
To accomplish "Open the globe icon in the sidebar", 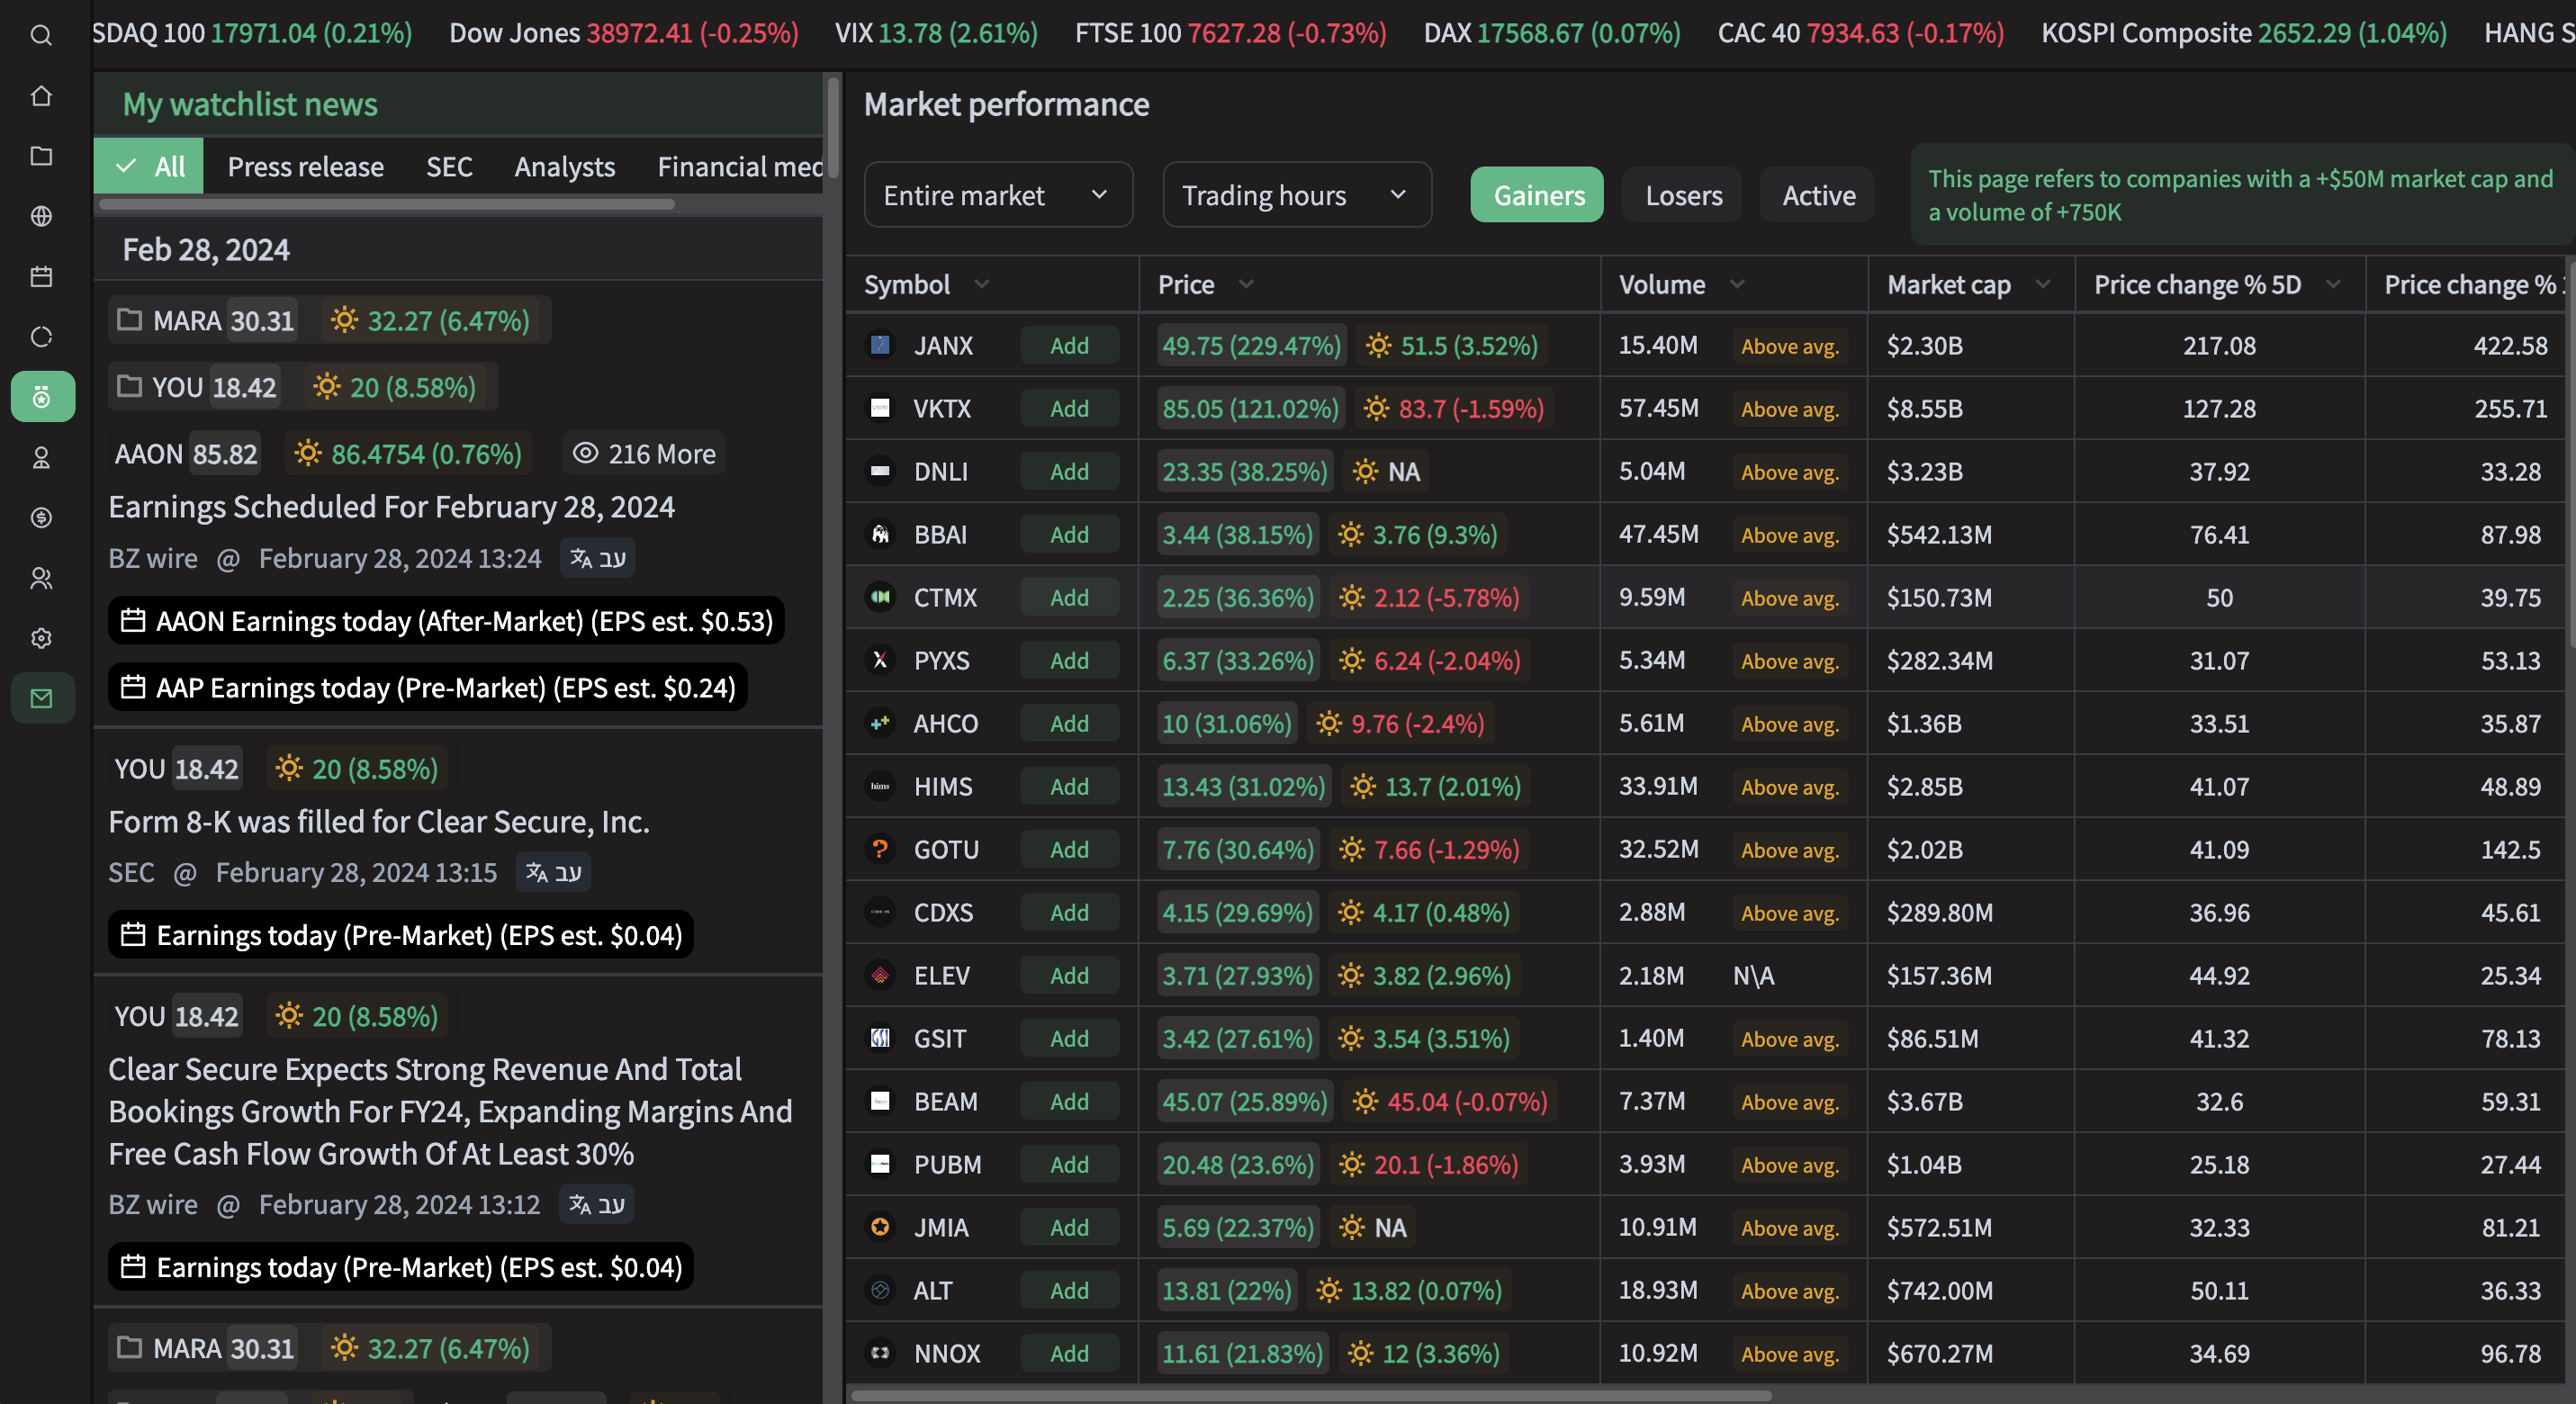I will point(41,216).
